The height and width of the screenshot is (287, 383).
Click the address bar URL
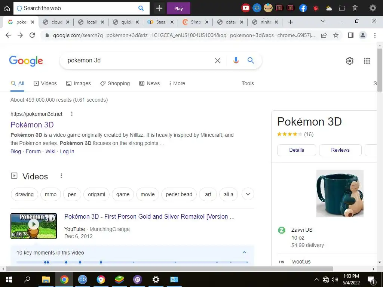pos(184,35)
